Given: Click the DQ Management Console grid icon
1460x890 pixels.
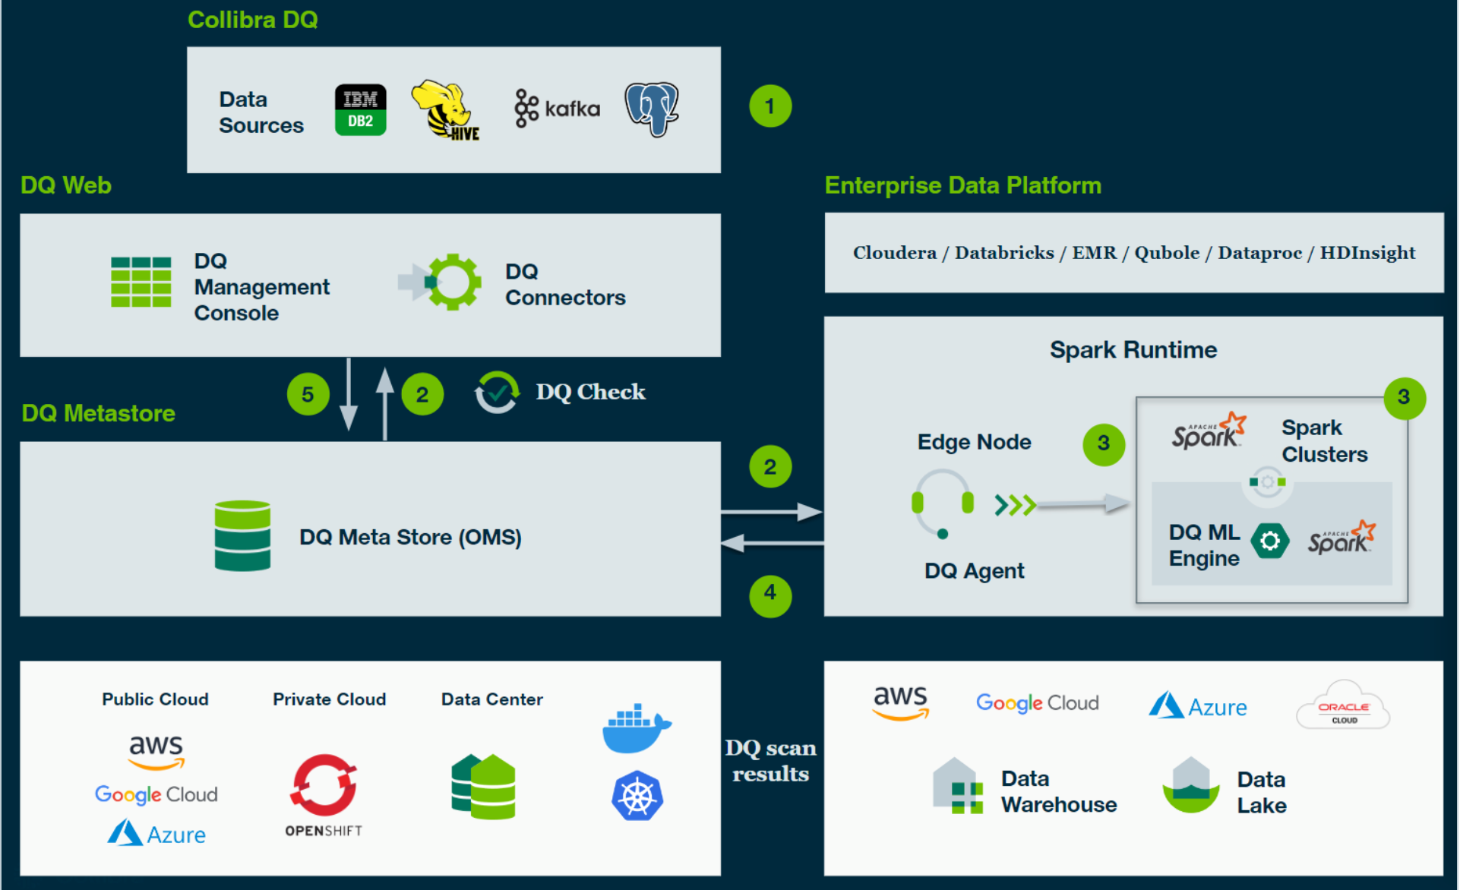Looking at the screenshot, I should point(141,282).
